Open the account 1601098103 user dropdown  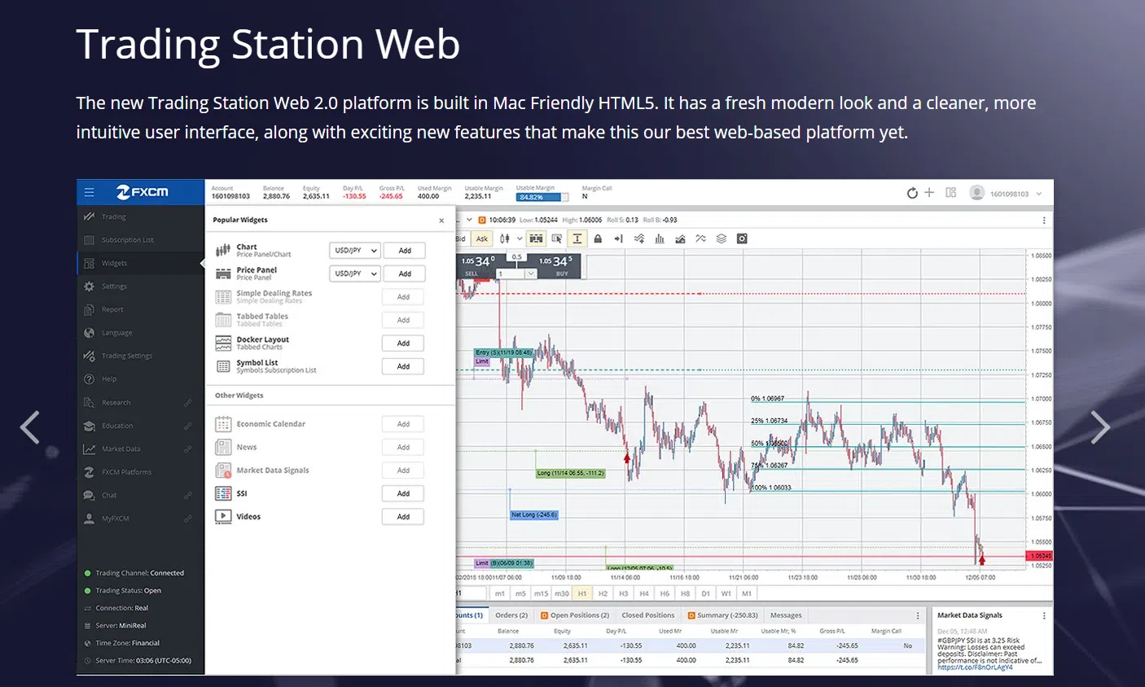(x=1007, y=193)
